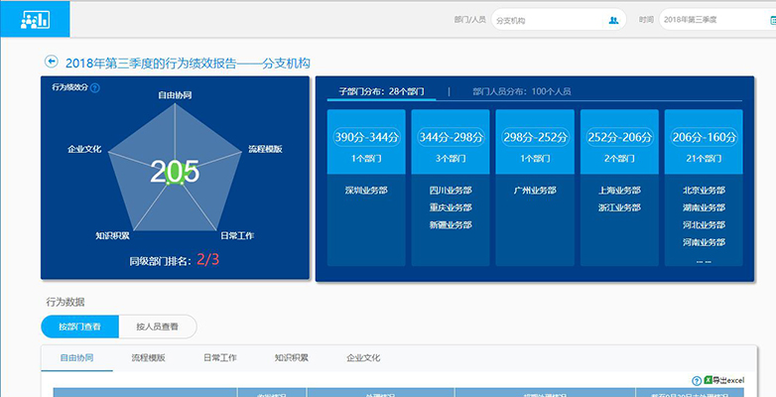Open the help icon next to 行为绩效分
776x397 pixels.
[x=95, y=87]
